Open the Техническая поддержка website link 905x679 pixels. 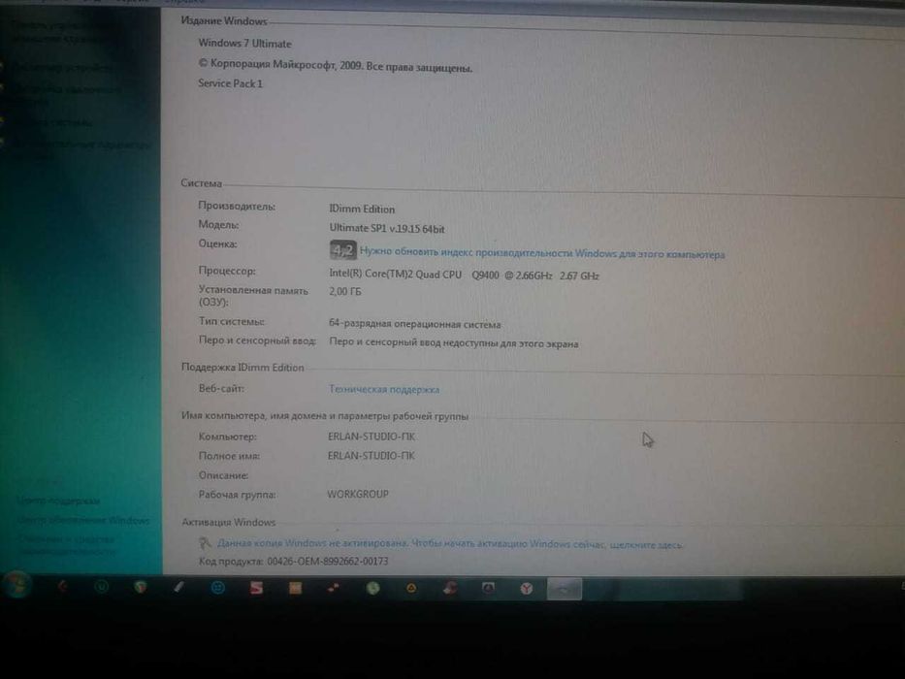click(384, 389)
